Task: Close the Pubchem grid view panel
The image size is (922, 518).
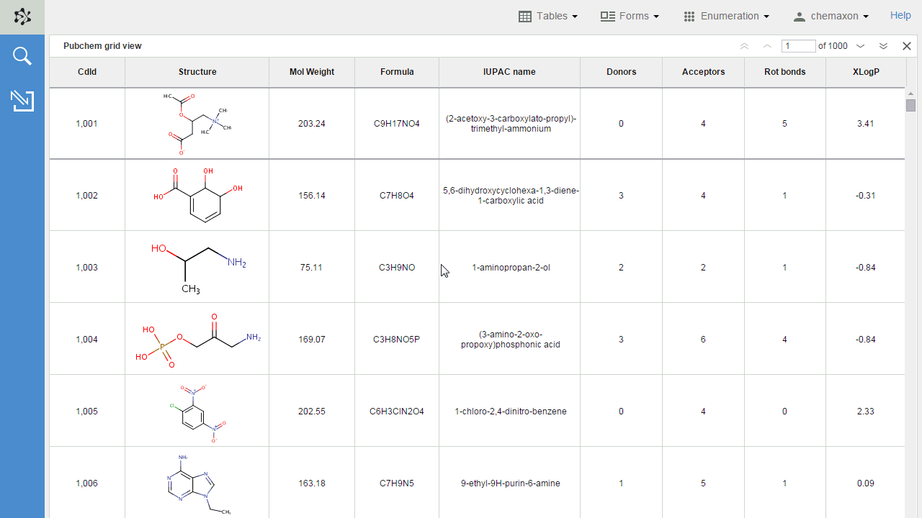Action: coord(907,46)
